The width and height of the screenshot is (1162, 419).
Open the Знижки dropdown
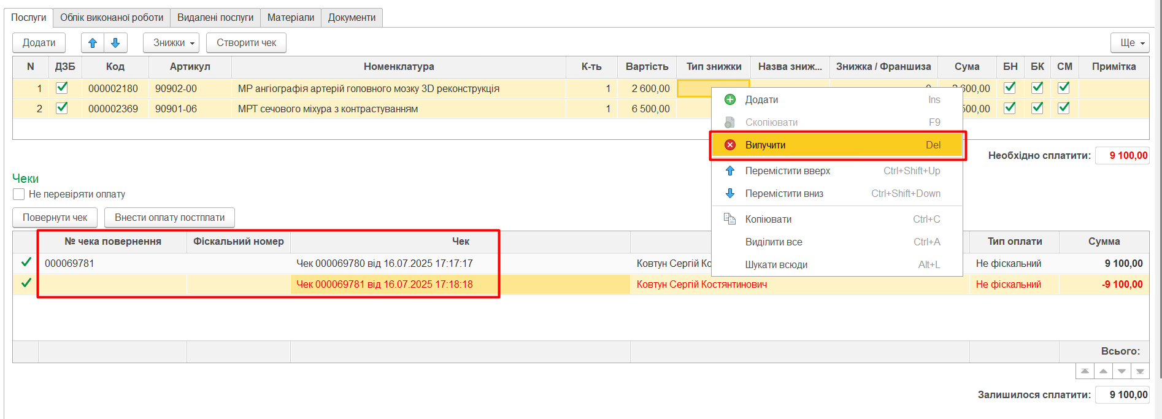click(171, 43)
